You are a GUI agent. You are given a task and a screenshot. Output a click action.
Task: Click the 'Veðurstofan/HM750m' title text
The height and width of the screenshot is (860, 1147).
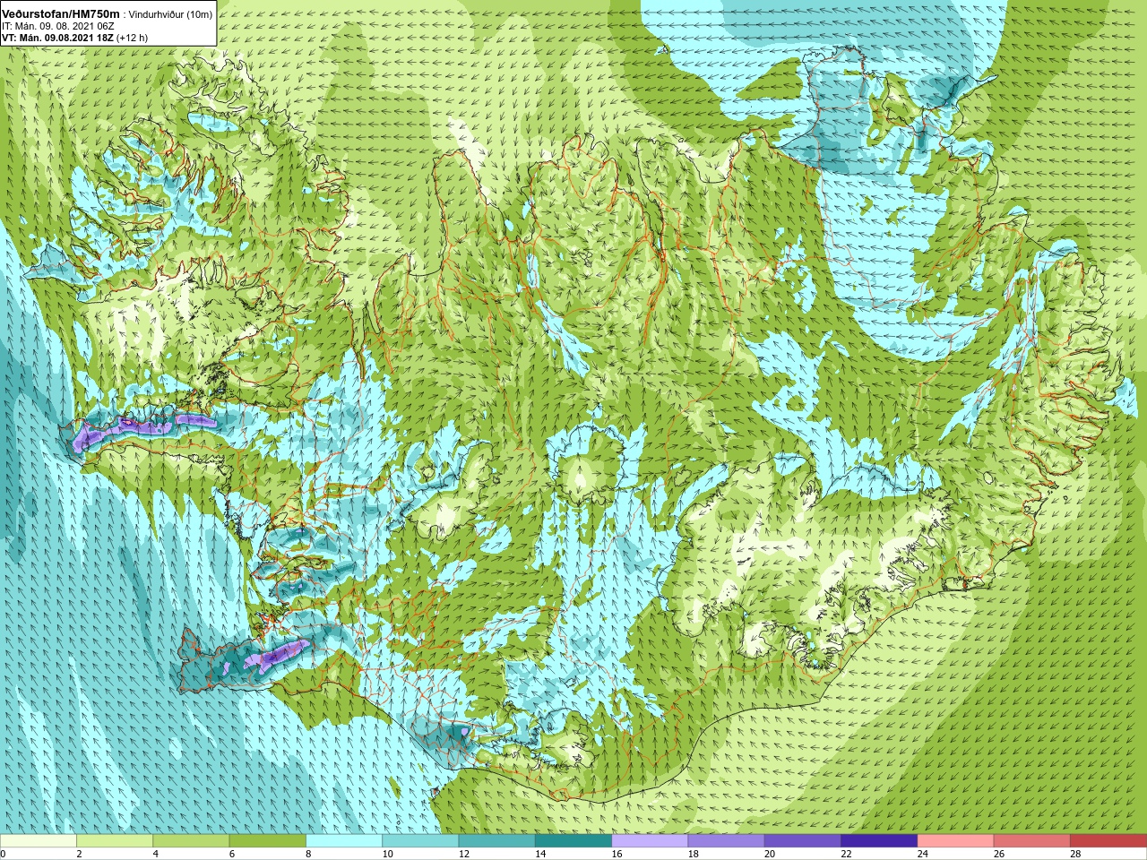pos(61,13)
